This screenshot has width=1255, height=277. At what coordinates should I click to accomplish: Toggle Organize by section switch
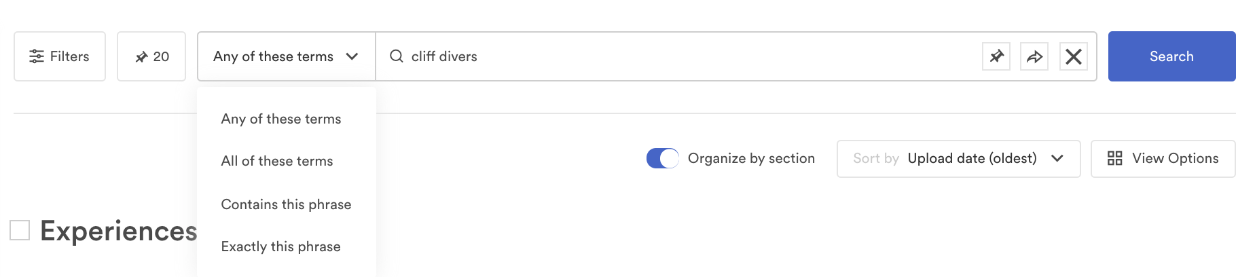(x=662, y=158)
